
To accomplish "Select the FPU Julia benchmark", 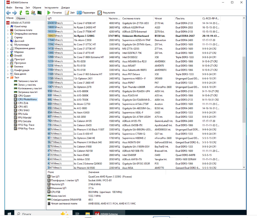I will [x=23, y=114].
